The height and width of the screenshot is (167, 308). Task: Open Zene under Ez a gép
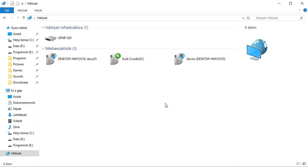click(x=16, y=127)
